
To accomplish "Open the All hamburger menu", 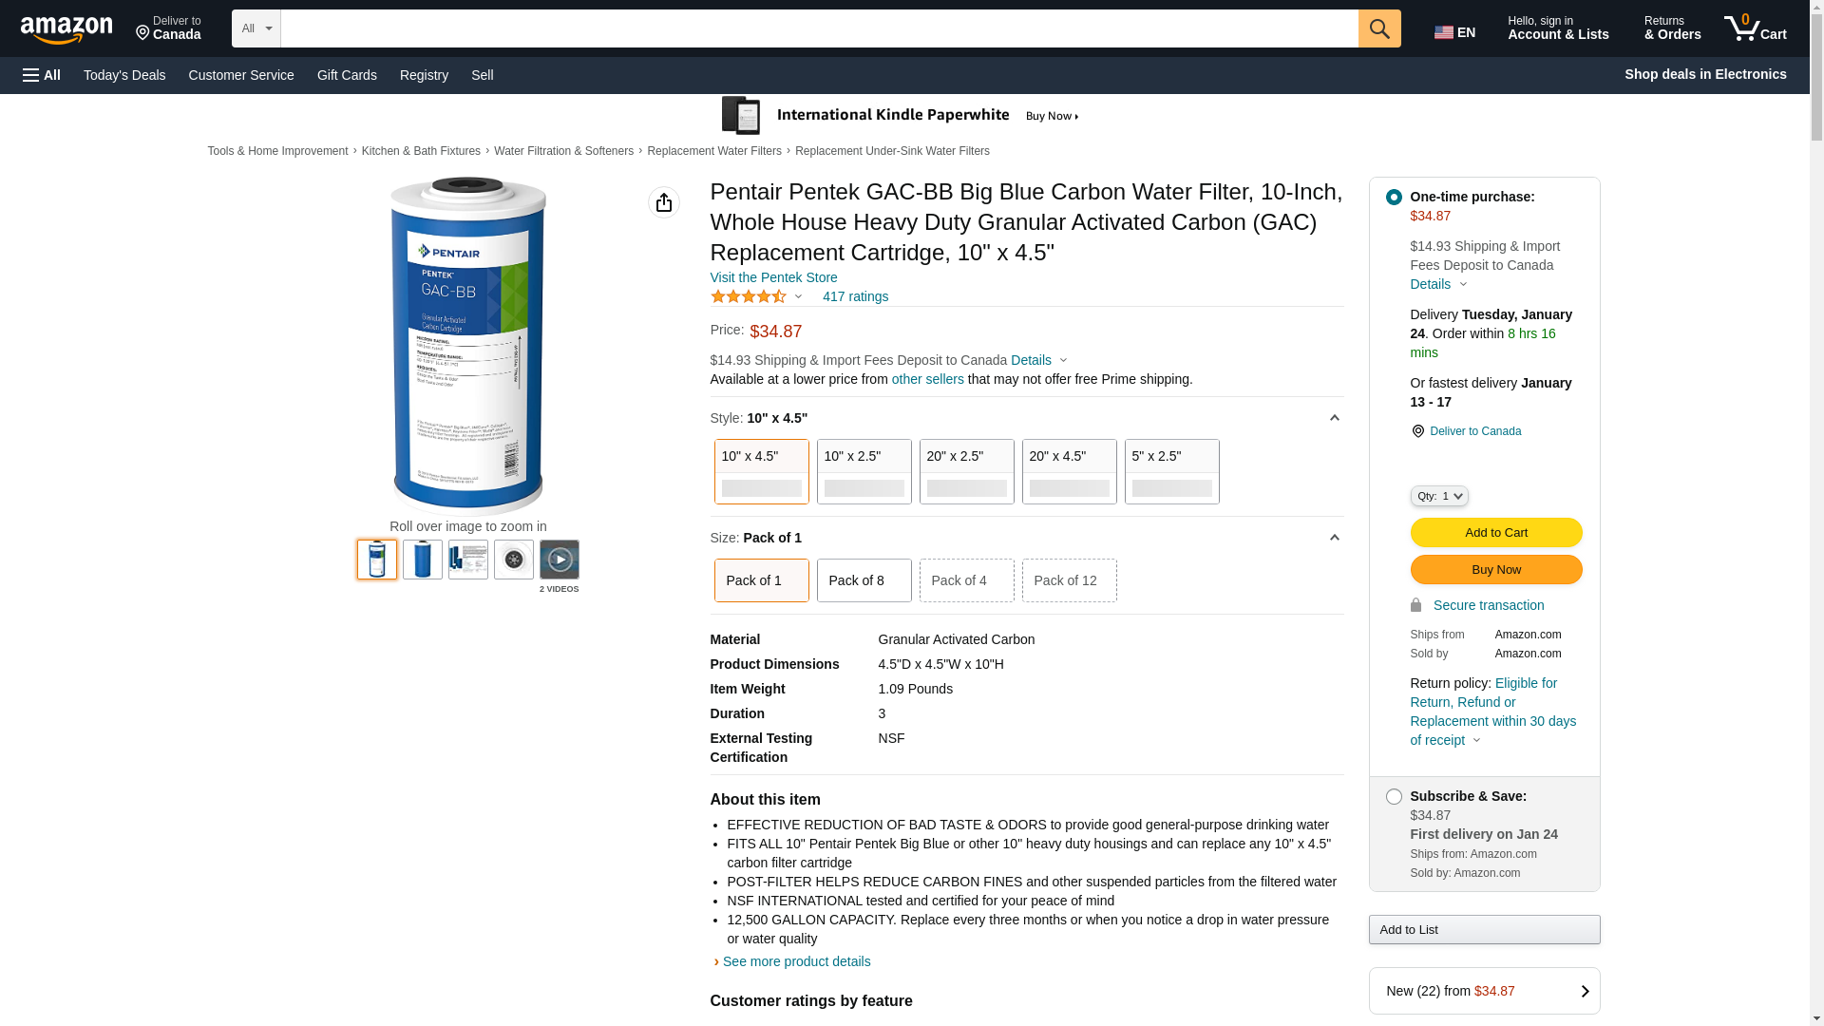I will (x=42, y=75).
